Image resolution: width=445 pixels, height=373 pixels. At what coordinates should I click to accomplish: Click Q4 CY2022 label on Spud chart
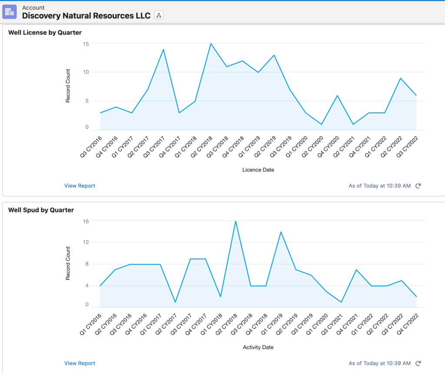(x=408, y=324)
